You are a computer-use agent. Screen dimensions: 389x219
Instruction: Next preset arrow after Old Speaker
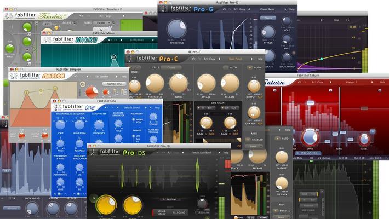coord(116,77)
